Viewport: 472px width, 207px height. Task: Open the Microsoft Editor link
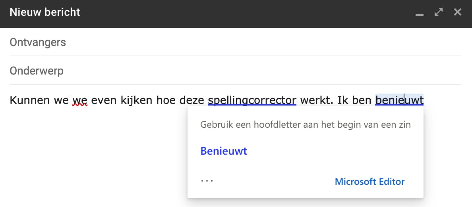pyautogui.click(x=369, y=182)
